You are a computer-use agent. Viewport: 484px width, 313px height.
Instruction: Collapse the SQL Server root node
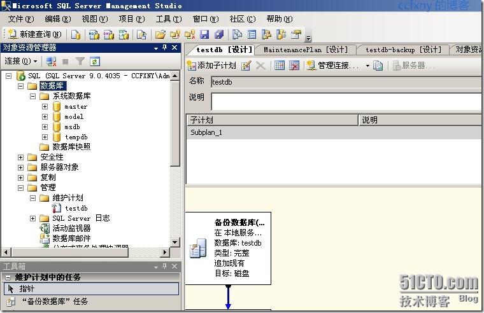coord(9,76)
